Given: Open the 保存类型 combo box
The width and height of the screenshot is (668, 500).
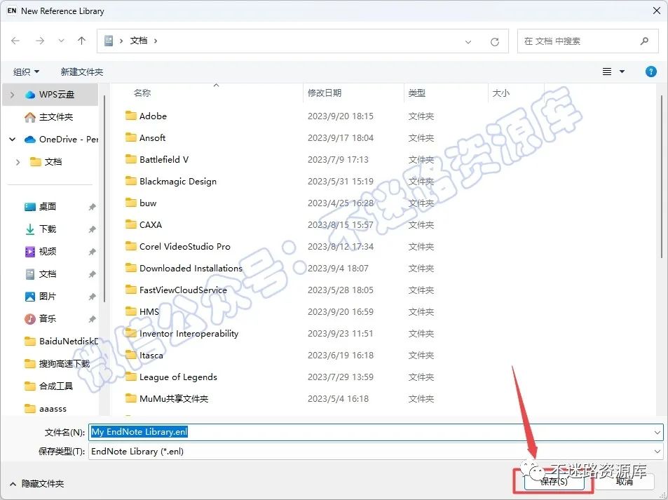Looking at the screenshot, I should [x=376, y=452].
